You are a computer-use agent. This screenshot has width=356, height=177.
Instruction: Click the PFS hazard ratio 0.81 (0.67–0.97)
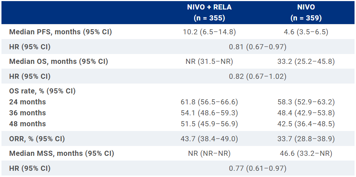[x=257, y=47]
